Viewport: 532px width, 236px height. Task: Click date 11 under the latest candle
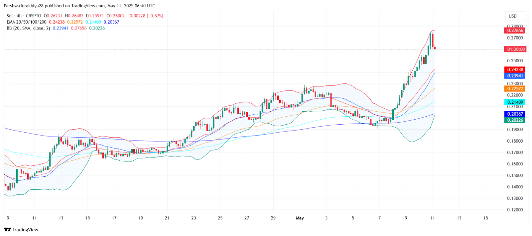click(433, 218)
